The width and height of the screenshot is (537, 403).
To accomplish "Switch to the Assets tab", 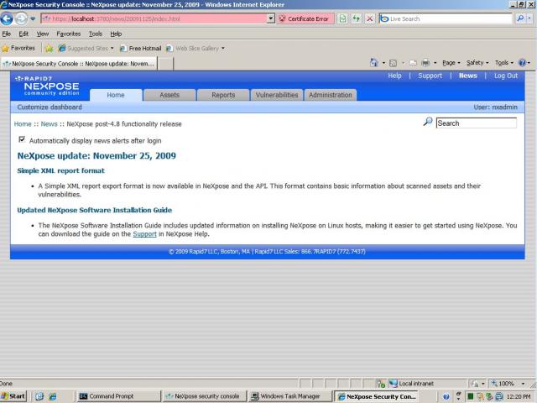I will pos(169,95).
